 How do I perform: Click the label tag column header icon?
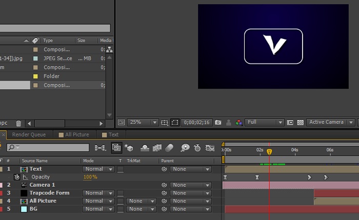(35, 41)
